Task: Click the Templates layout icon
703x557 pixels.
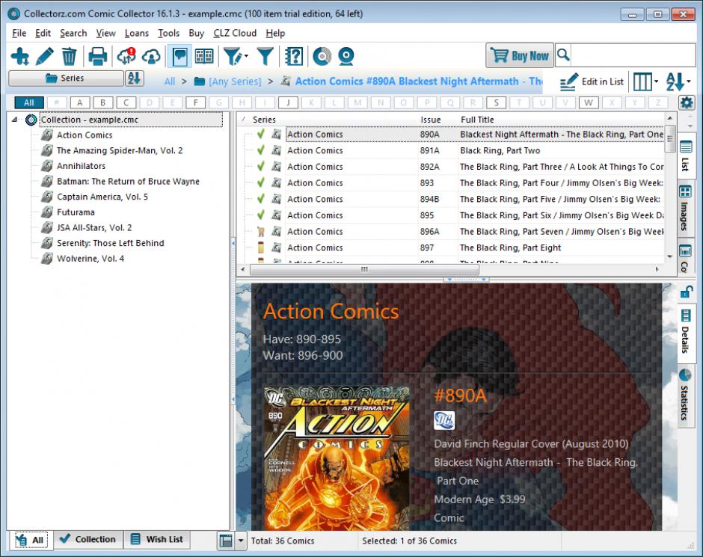Action: pos(204,57)
